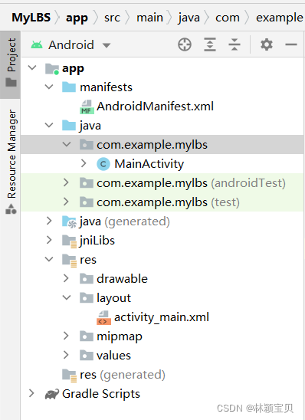
Task: Expand the java (generated) folder
Action: point(49,221)
